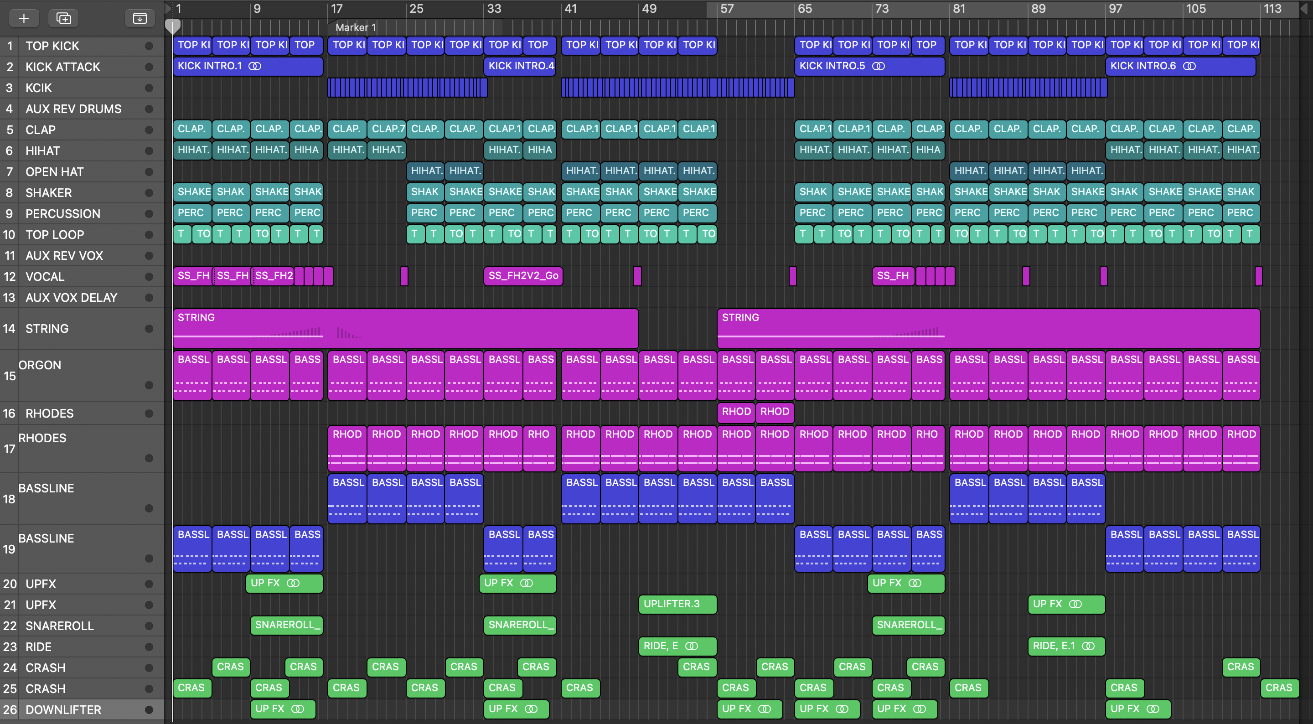
Task: Expand global tracks disclosure triangle beside ruler
Action: click(x=168, y=8)
